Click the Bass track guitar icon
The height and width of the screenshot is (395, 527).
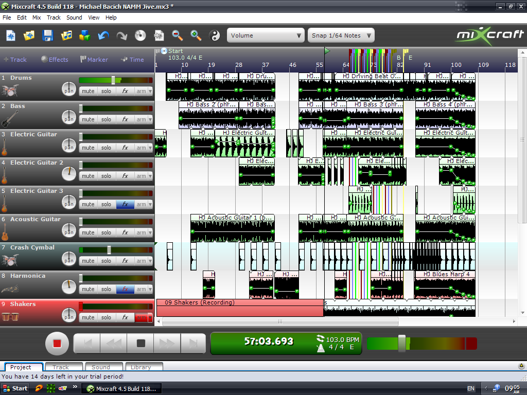click(x=10, y=119)
